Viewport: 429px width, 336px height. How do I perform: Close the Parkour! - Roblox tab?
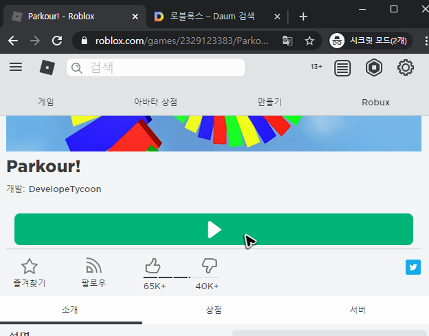[x=135, y=17]
